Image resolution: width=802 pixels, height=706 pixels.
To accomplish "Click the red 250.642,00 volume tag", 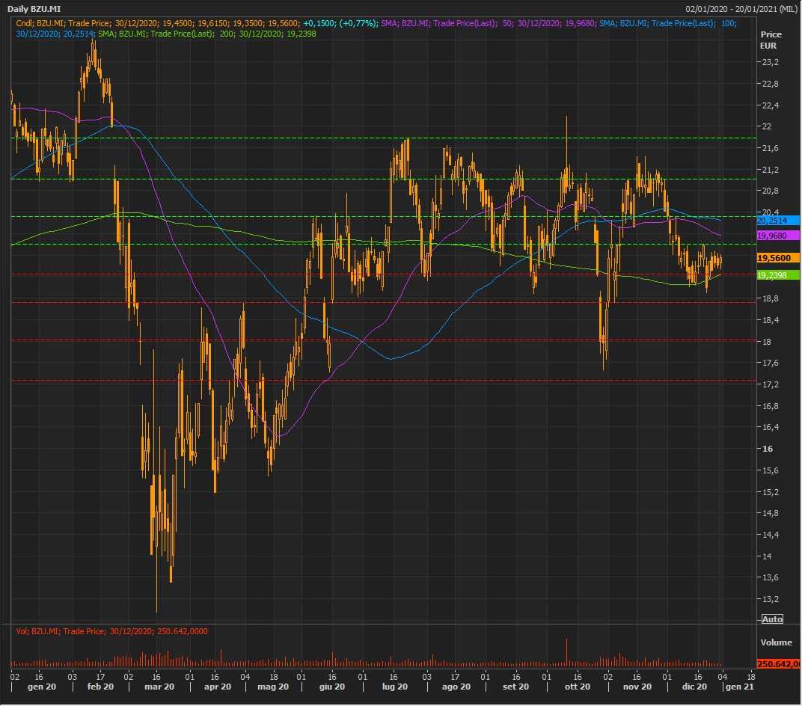I will coord(778,664).
